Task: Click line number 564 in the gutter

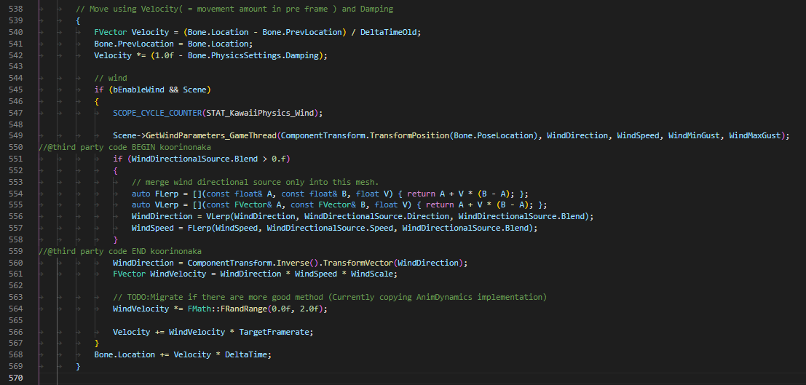Action: [17, 309]
